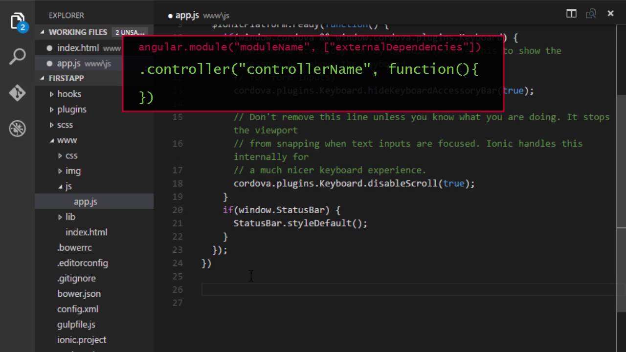This screenshot has width=626, height=352.
Task: Click the StatusBar.styleDefault() code line
Action: (x=300, y=223)
